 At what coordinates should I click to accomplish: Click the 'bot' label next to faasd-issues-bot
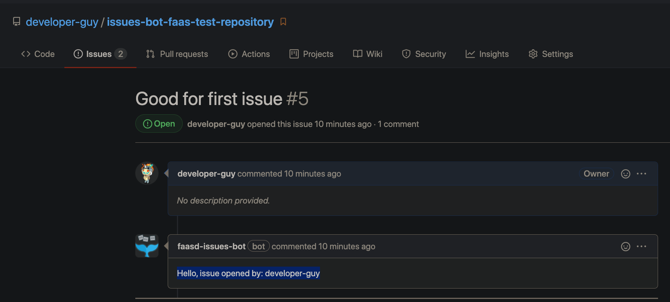coord(259,246)
